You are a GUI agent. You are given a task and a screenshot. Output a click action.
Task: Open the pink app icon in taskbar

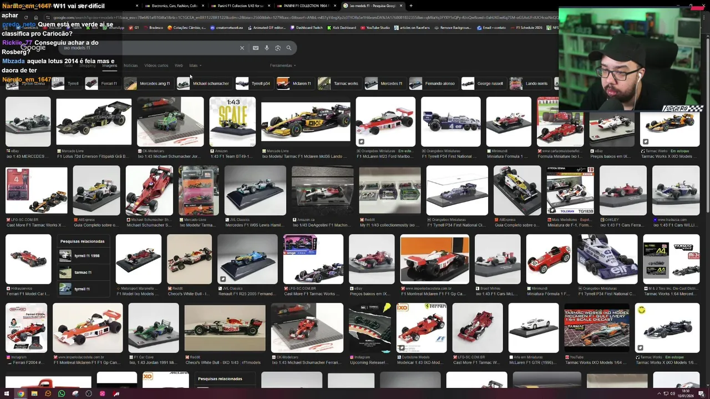pyautogui.click(x=102, y=394)
